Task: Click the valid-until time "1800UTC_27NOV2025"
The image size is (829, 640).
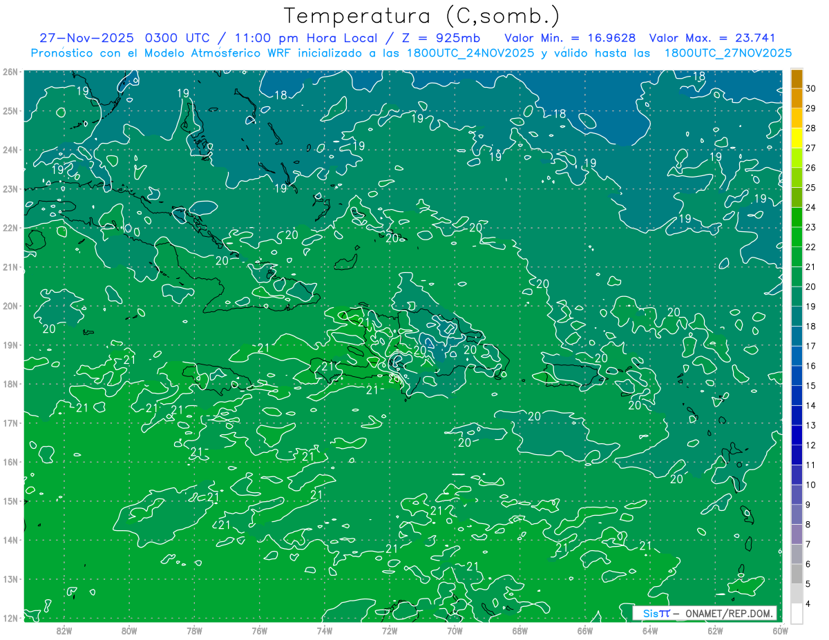Action: click(x=727, y=53)
